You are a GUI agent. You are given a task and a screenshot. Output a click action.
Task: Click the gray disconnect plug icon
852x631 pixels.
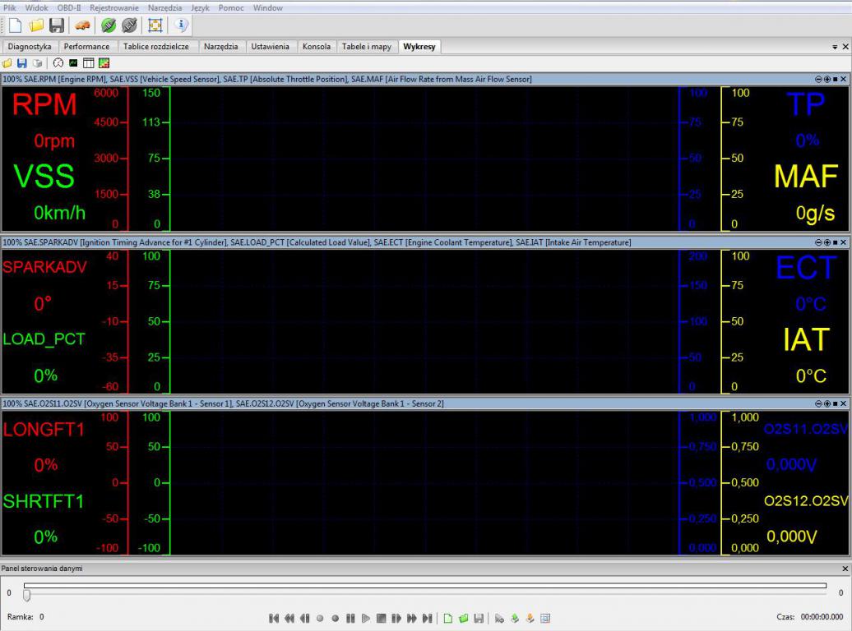pos(129,25)
